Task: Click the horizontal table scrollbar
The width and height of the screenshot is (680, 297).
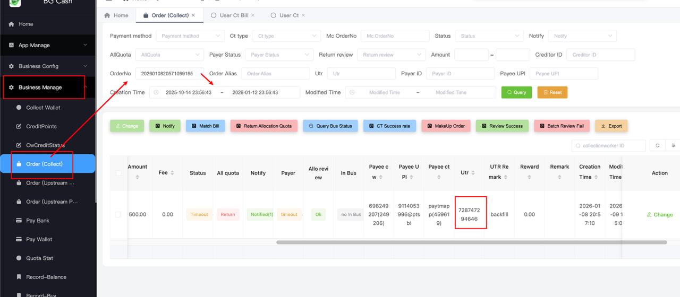Action: click(x=471, y=242)
